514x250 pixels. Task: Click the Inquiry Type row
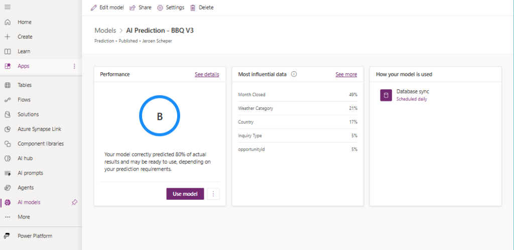298,136
